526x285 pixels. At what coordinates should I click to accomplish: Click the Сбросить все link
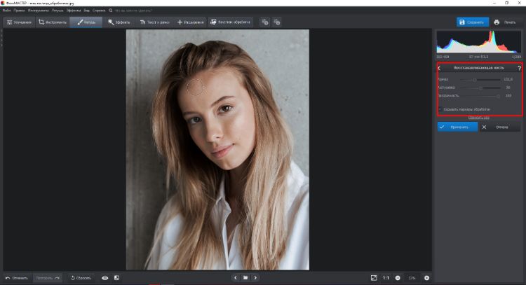pyautogui.click(x=478, y=117)
